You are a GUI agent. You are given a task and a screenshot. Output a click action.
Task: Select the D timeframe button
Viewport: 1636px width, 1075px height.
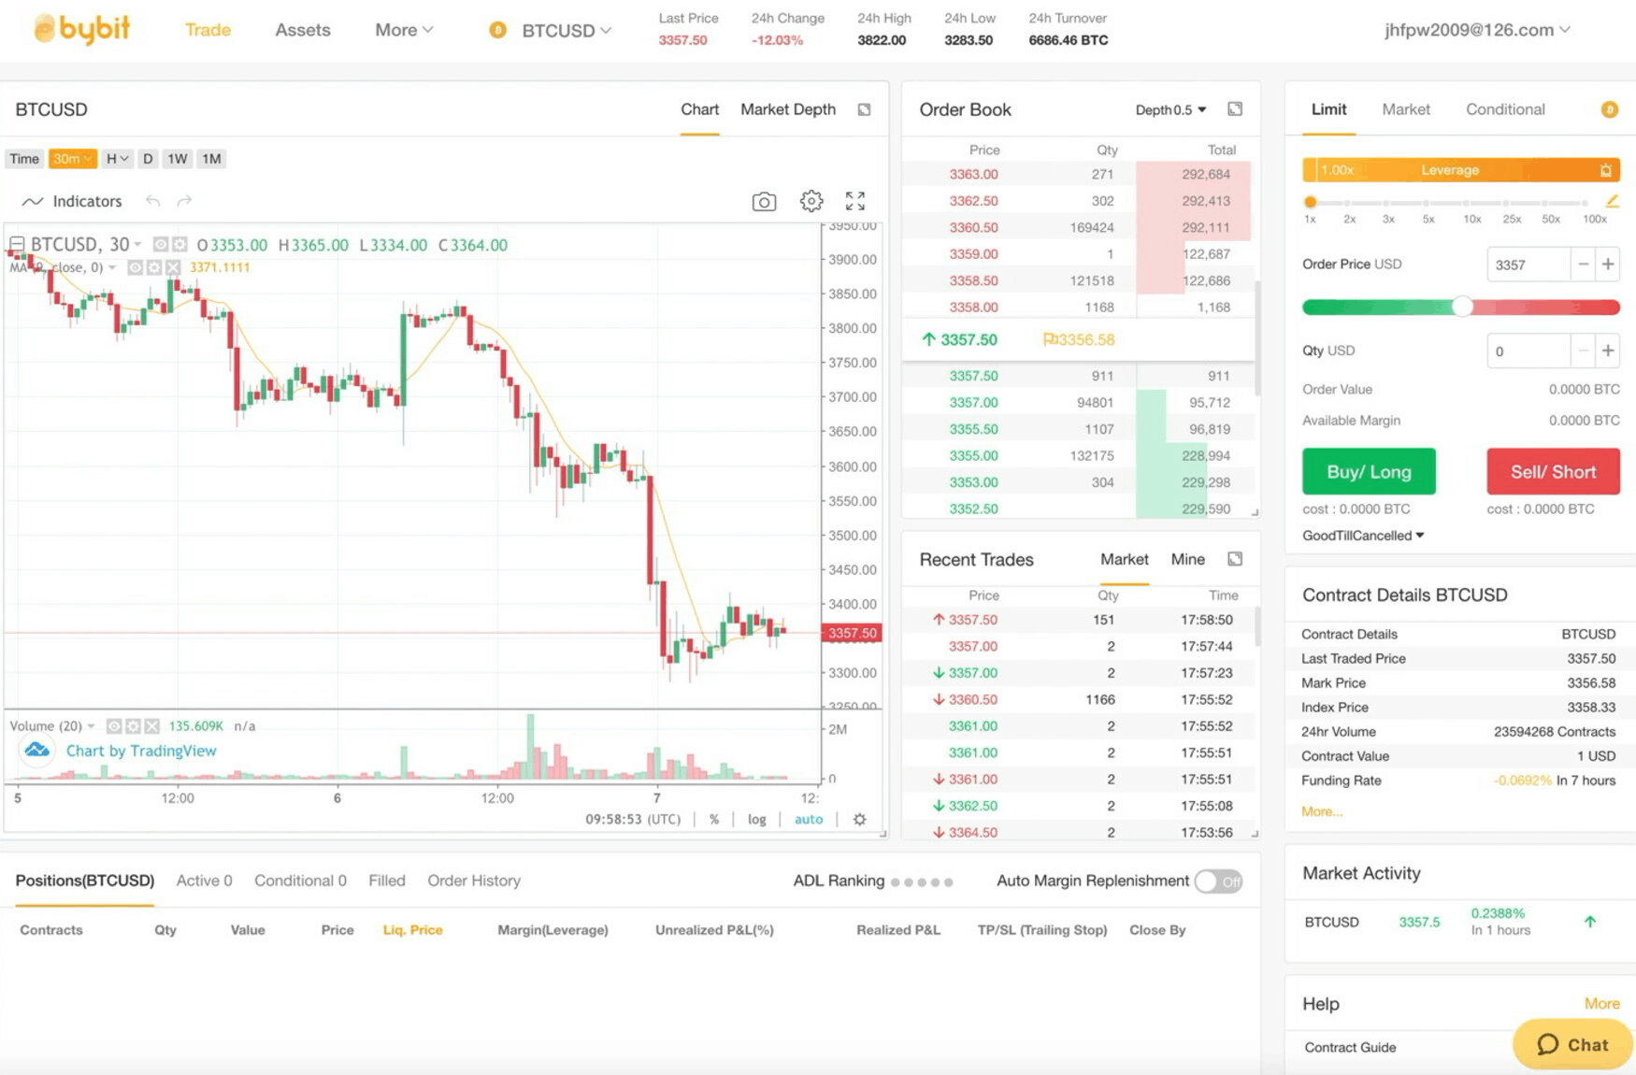tap(148, 159)
